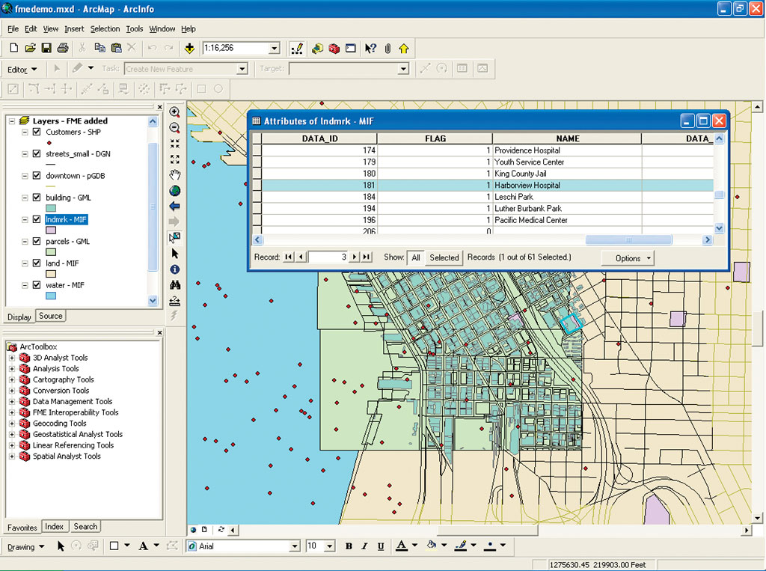Image resolution: width=766 pixels, height=571 pixels.
Task: Uncheck the Customers - SHP layer
Action: coord(37,132)
